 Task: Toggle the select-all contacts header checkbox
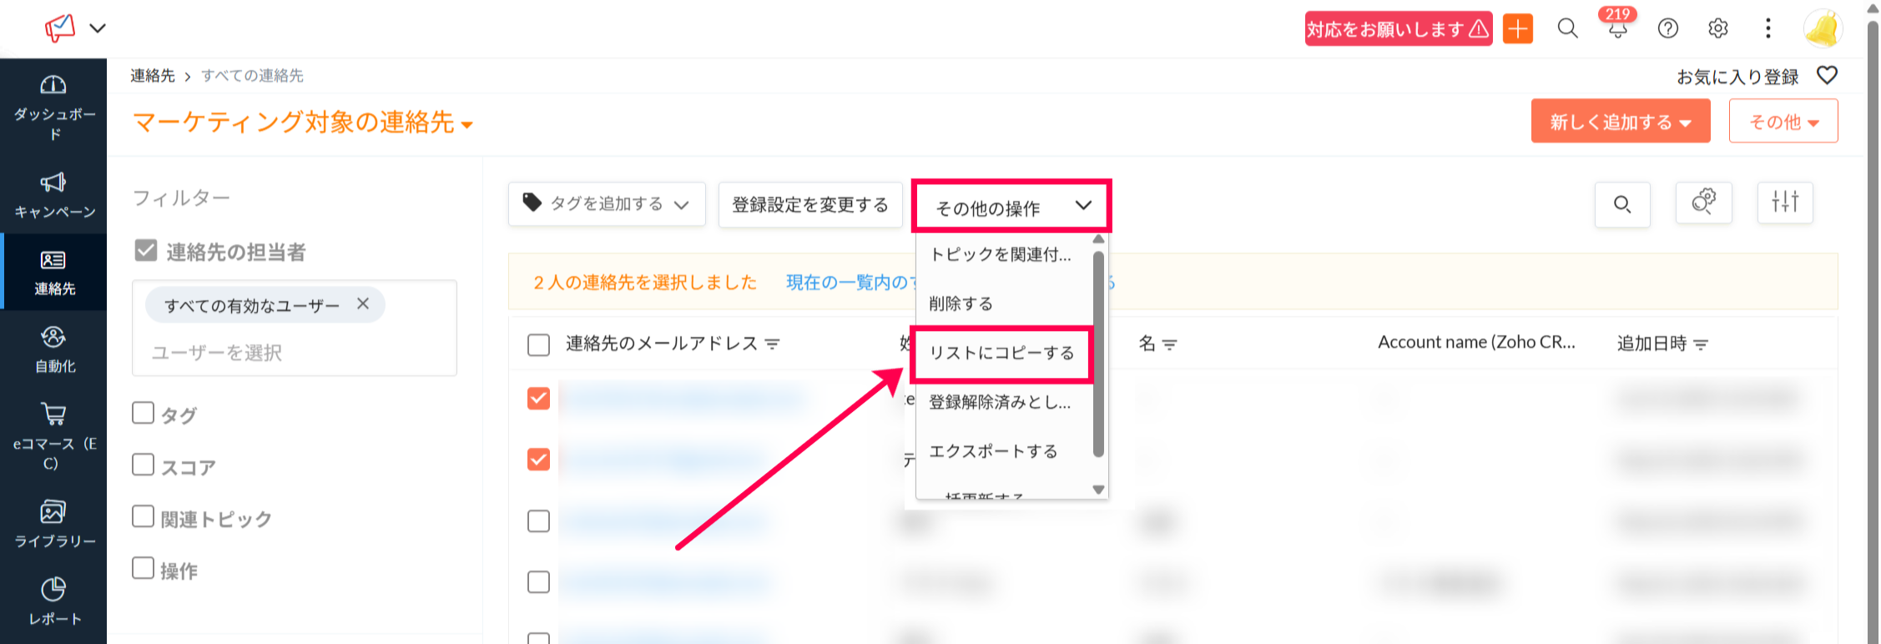539,345
